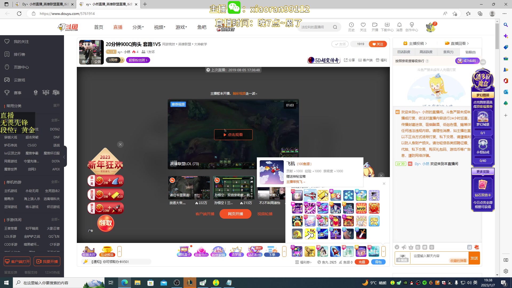The height and width of the screenshot is (288, 512).
Task: Open the 粉丝家园 fan home icon
Action: pos(218,251)
